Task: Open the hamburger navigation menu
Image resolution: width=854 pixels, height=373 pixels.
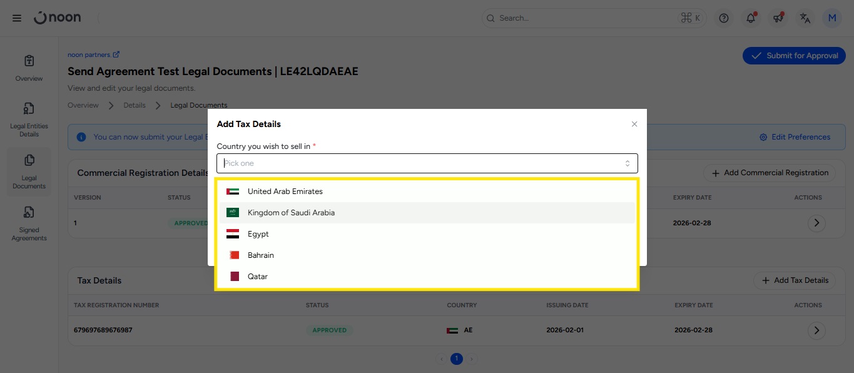Action: [x=17, y=18]
